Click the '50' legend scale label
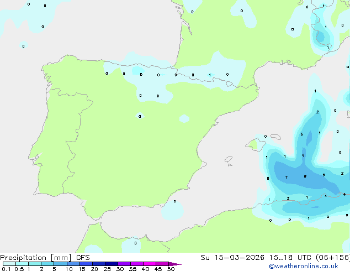Screen dimensions: 350x271 tap(171, 269)
